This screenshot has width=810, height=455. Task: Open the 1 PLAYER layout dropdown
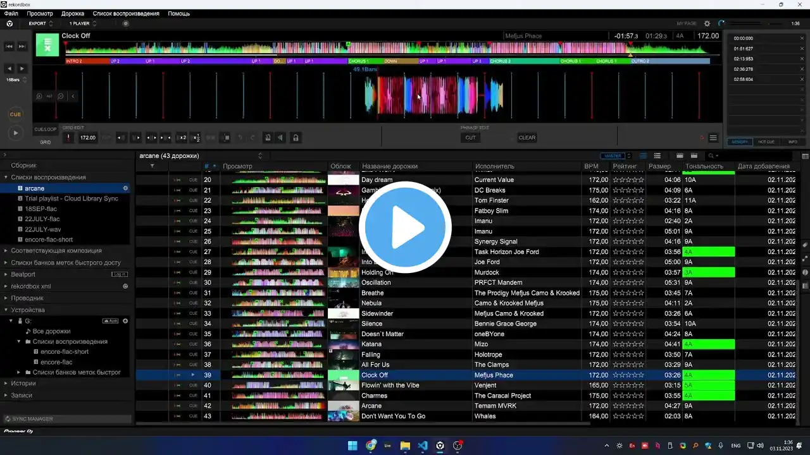[83, 23]
